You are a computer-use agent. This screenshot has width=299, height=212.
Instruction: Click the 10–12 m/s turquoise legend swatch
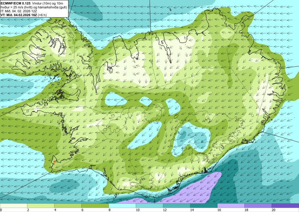149,206
